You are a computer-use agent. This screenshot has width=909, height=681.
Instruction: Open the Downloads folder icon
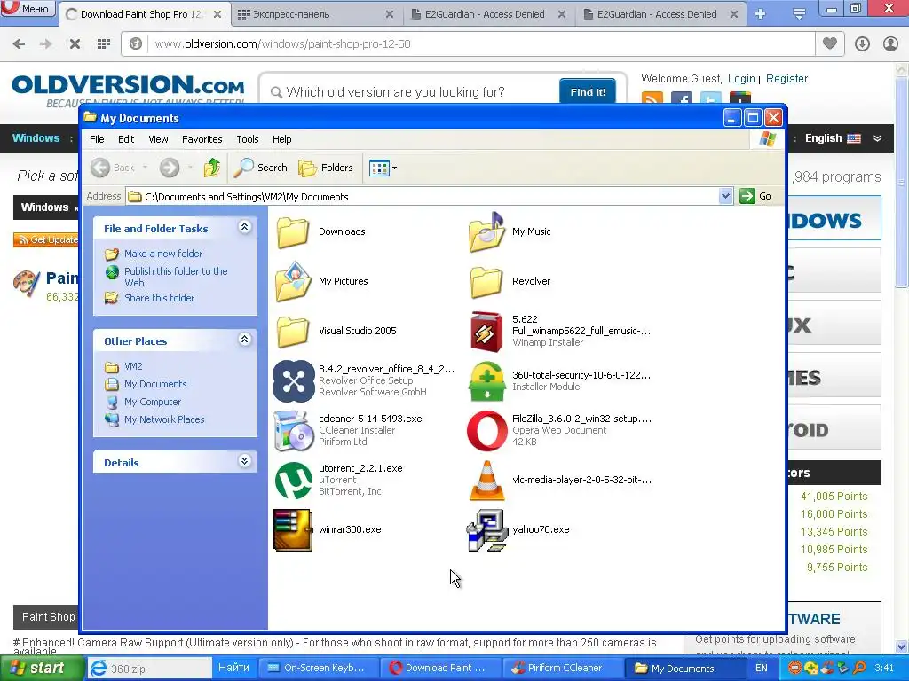[x=293, y=231]
